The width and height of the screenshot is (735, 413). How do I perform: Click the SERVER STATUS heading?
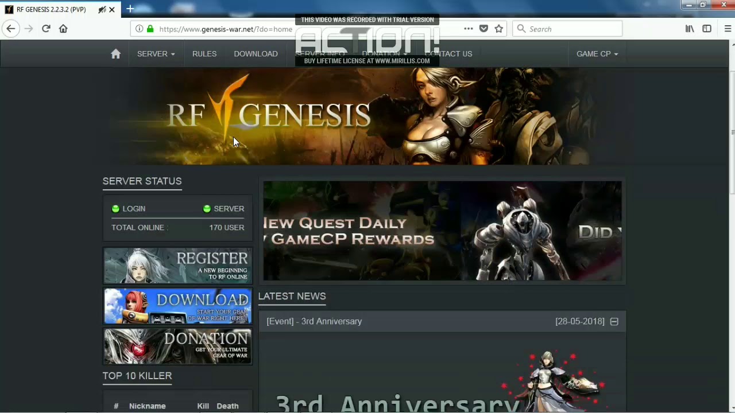(x=142, y=181)
